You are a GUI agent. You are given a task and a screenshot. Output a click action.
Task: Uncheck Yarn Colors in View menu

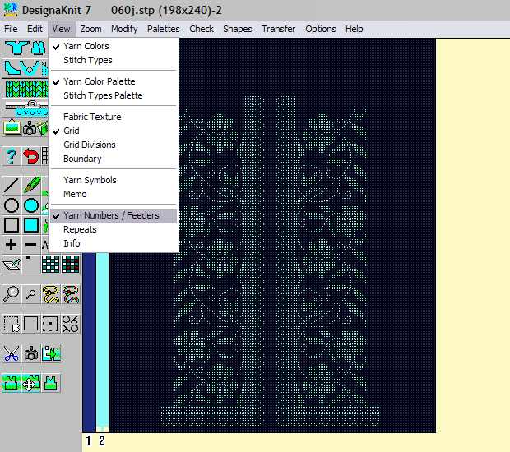[86, 46]
